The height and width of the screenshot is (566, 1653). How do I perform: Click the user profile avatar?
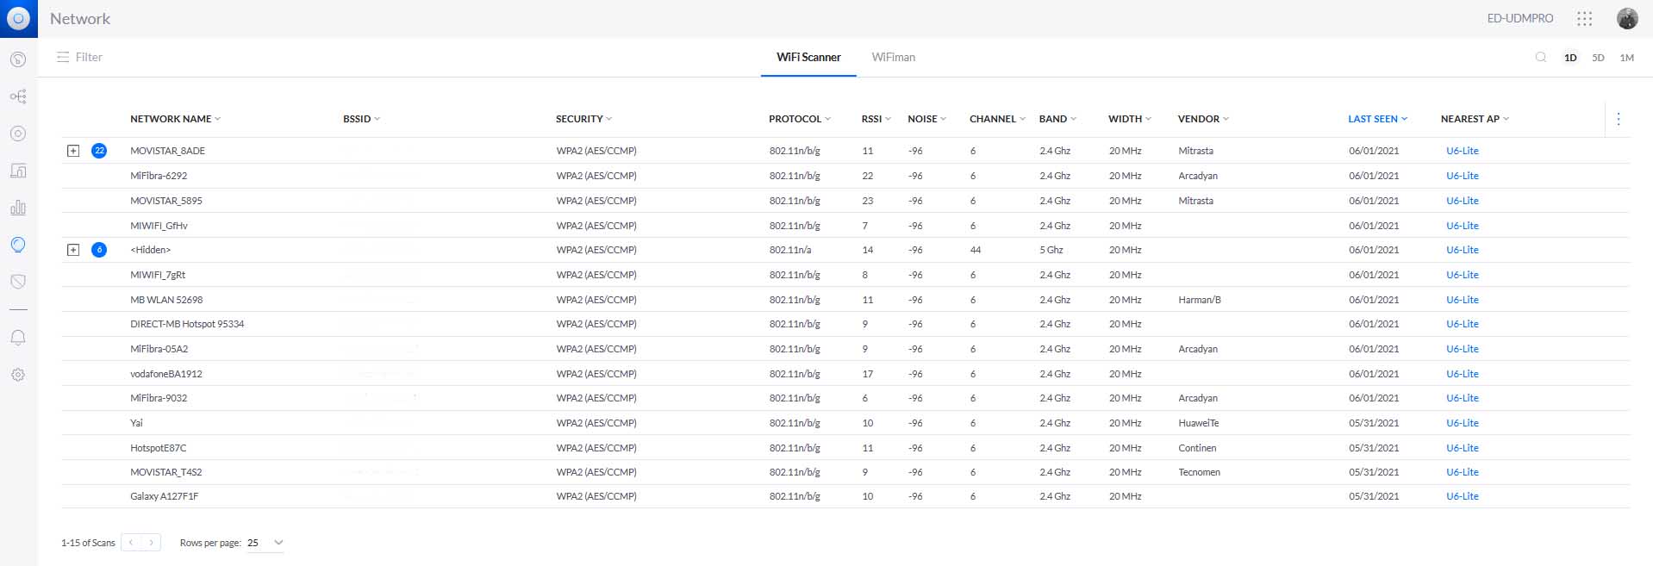pyautogui.click(x=1626, y=18)
